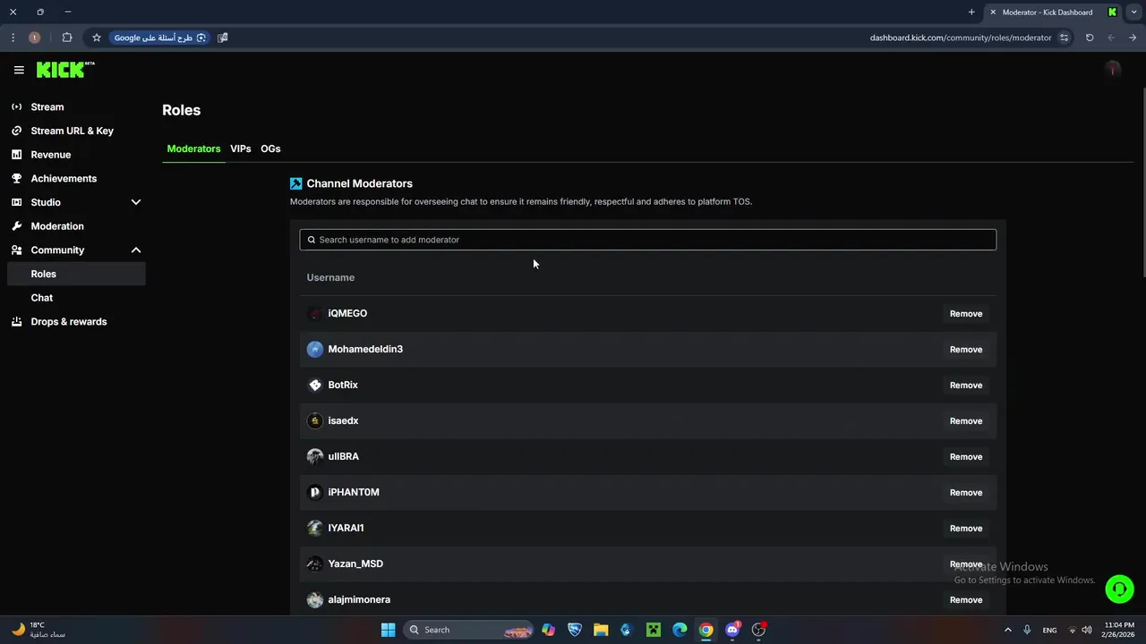This screenshot has height=644, width=1146.
Task: Remove moderator Mohamedeldin3
Action: [x=966, y=350]
